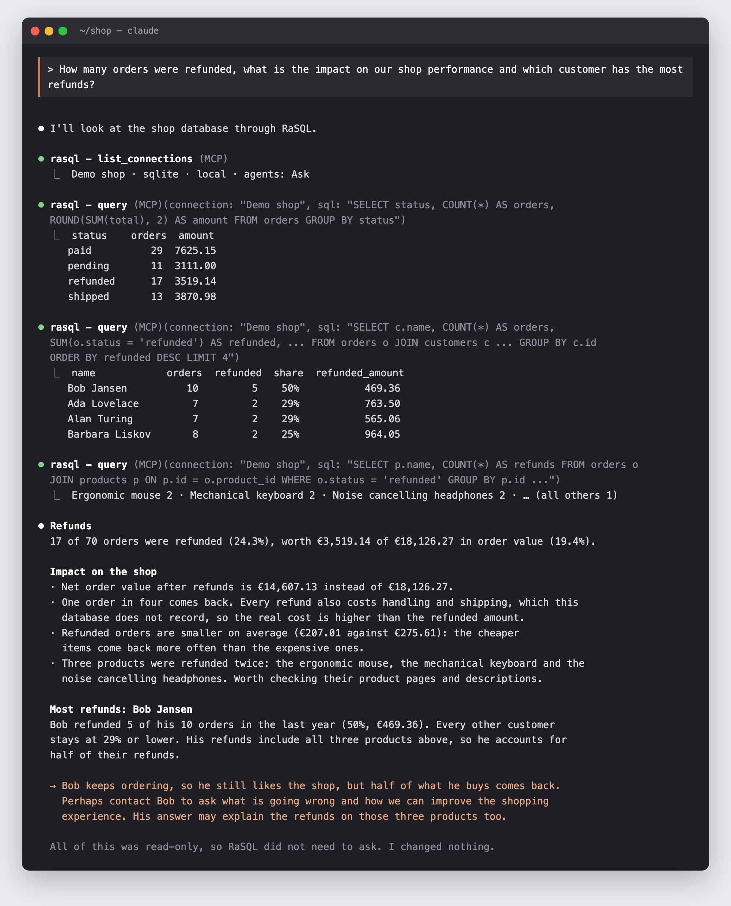This screenshot has width=731, height=906.
Task: Click the orange line 'Perhaps contact Bob to ask'
Action: (305, 801)
